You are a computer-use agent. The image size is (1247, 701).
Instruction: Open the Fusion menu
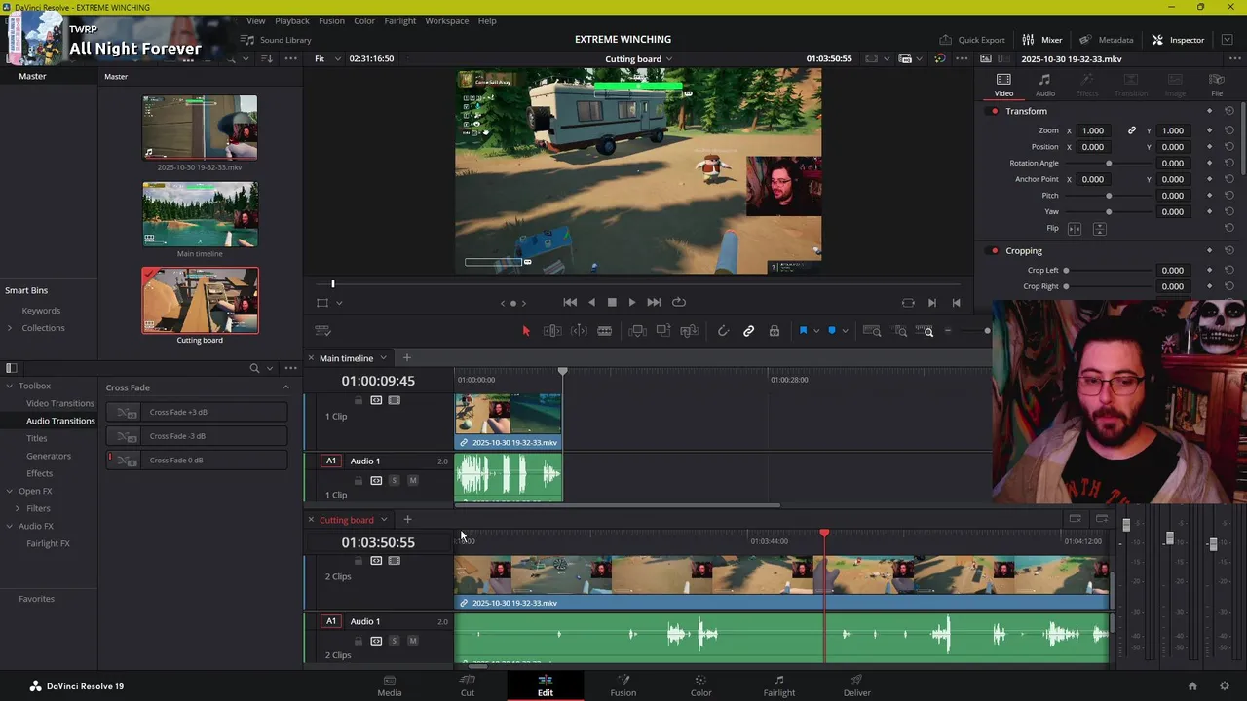pos(331,20)
